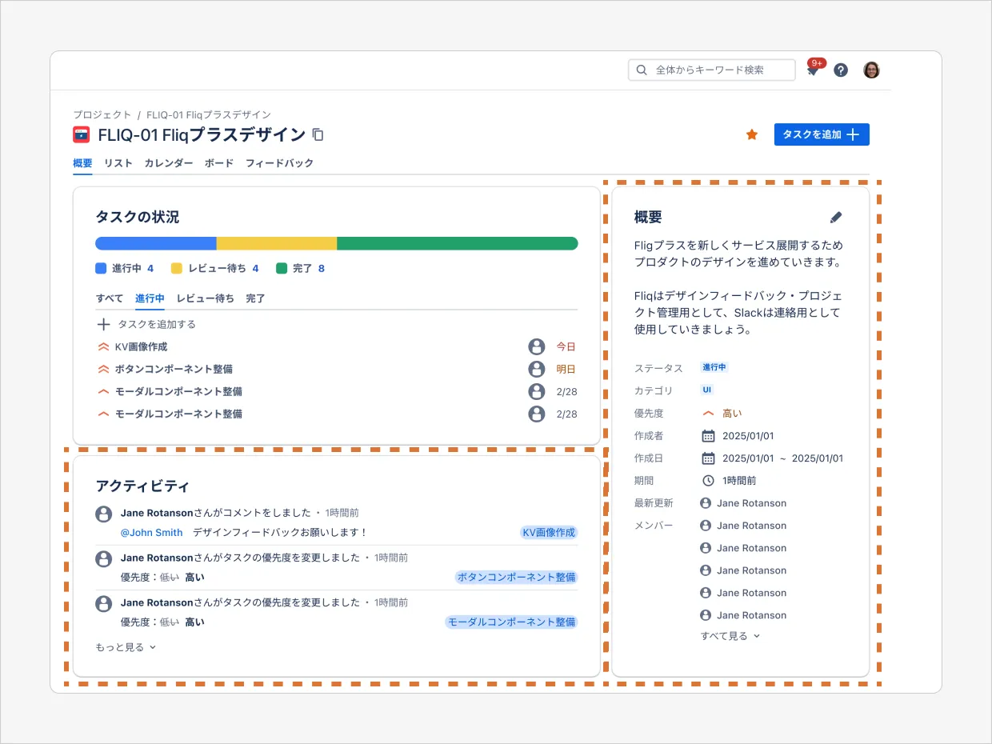Show the すべて task filter tab
This screenshot has width=992, height=744.
(110, 298)
